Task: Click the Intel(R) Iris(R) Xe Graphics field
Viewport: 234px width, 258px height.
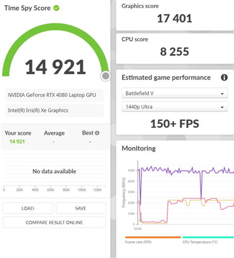Action: [x=54, y=110]
